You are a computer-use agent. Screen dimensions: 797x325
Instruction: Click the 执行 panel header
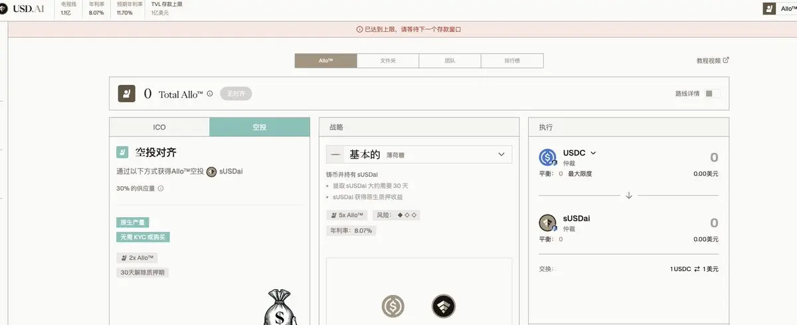[628, 127]
